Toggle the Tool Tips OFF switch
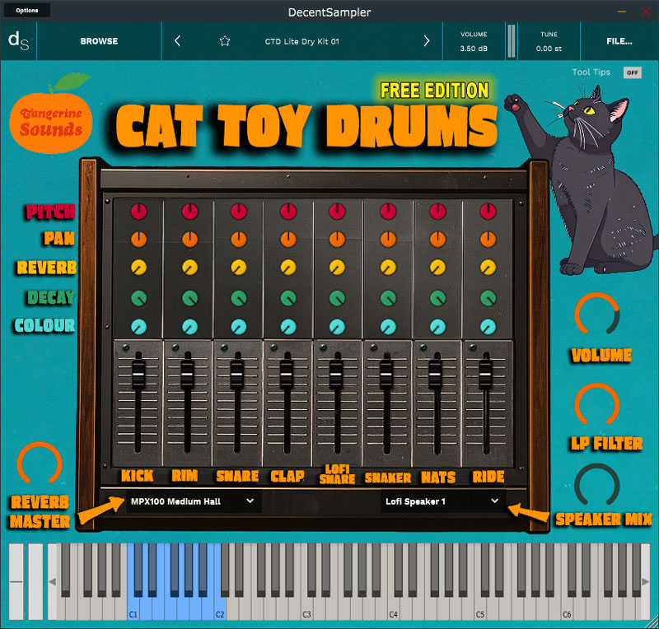 coord(632,72)
